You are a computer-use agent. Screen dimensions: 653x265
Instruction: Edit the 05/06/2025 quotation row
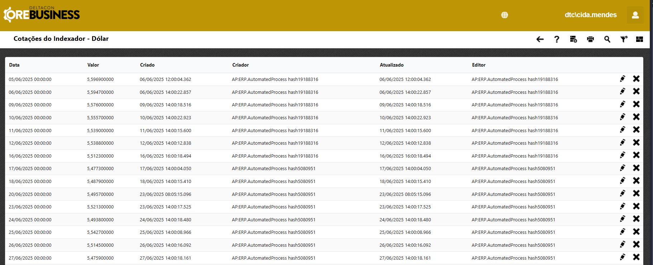click(623, 79)
